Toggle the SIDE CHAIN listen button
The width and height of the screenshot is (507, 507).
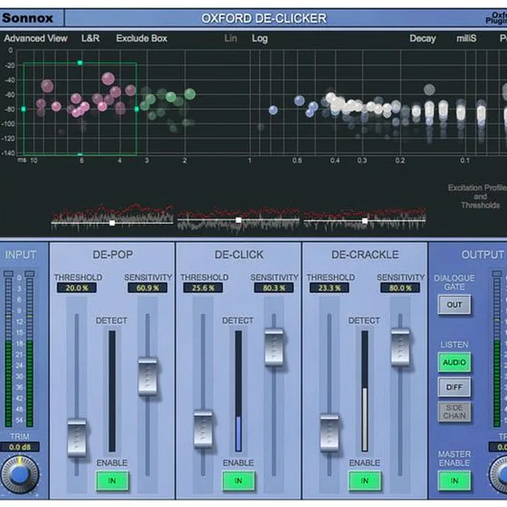tap(454, 412)
